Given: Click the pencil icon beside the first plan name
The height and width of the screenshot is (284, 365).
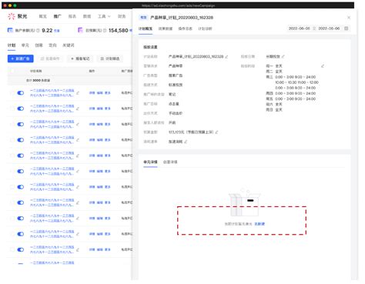Looking at the screenshot, I should 78,93.
